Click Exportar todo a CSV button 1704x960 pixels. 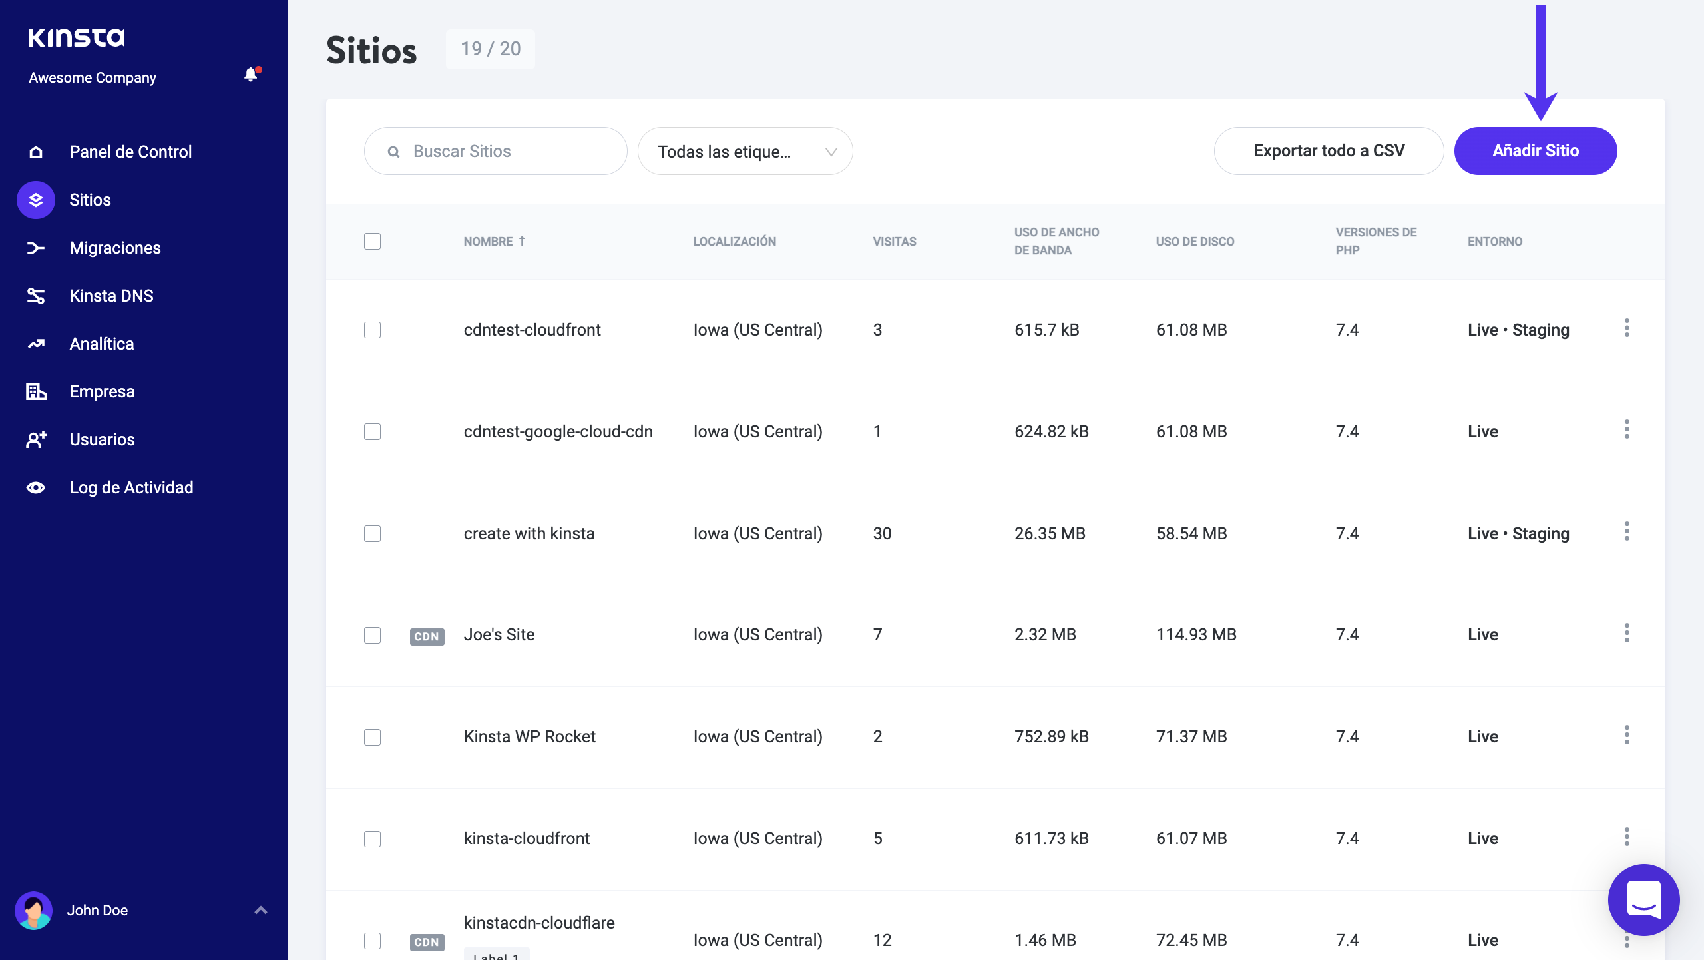pyautogui.click(x=1329, y=151)
